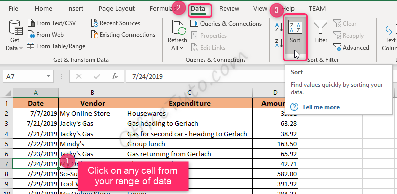397x194 pixels.
Task: Select the Mindy's vendor cell
Action: click(92, 144)
